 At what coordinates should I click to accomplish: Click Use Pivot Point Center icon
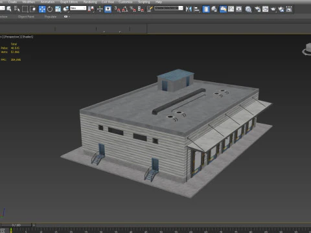(x=91, y=9)
